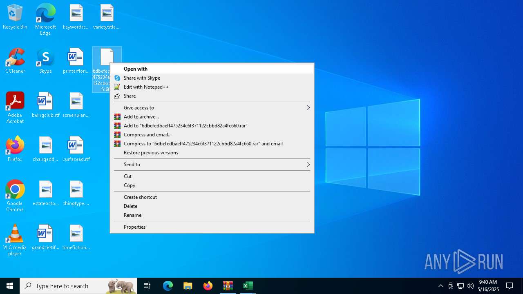The image size is (523, 294).
Task: Launch Firefox from the desktop shortcut
Action: (15, 149)
